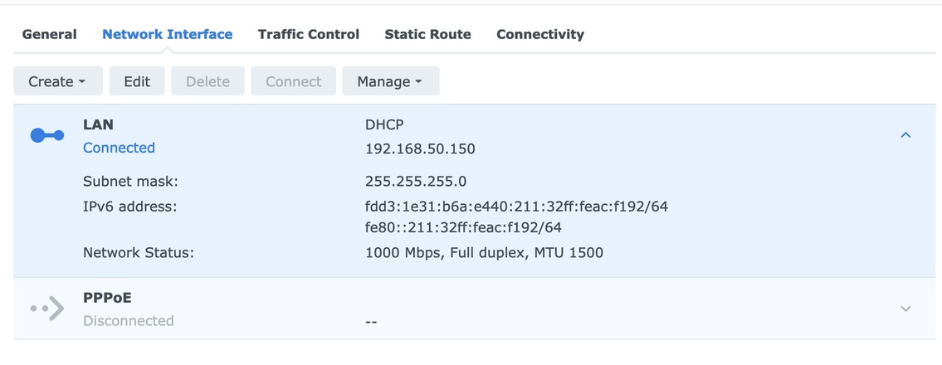Click the Connect button
The width and height of the screenshot is (942, 365).
coord(293,81)
